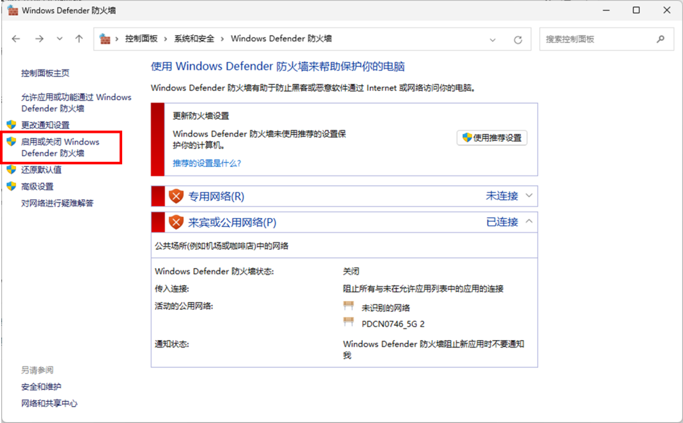Click the 还原默认值 link
Screen dimensions: 683x423
click(x=41, y=170)
